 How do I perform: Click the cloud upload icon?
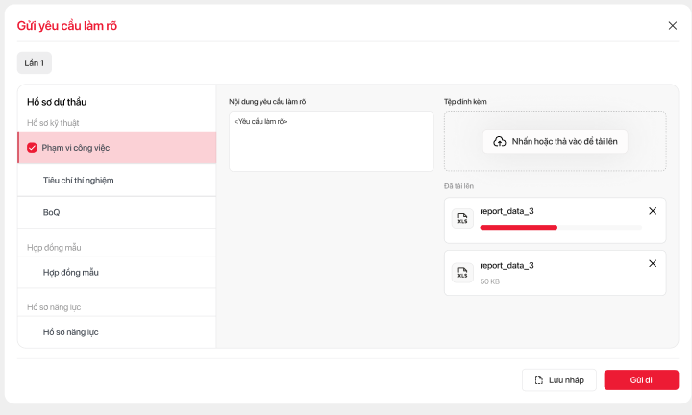500,142
